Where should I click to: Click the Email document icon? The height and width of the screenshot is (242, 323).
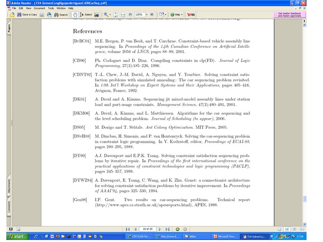click(x=49, y=14)
